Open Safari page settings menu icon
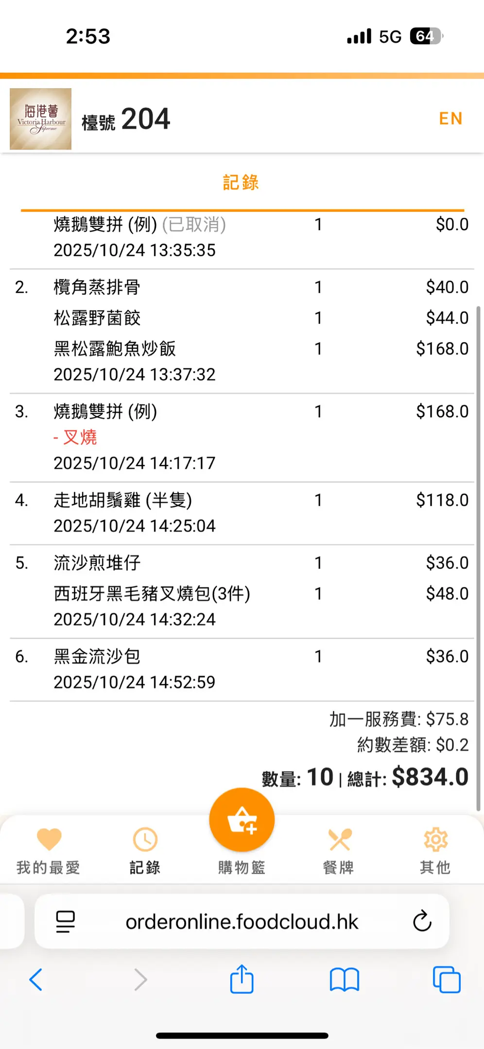This screenshot has height=1049, width=484. (x=66, y=921)
